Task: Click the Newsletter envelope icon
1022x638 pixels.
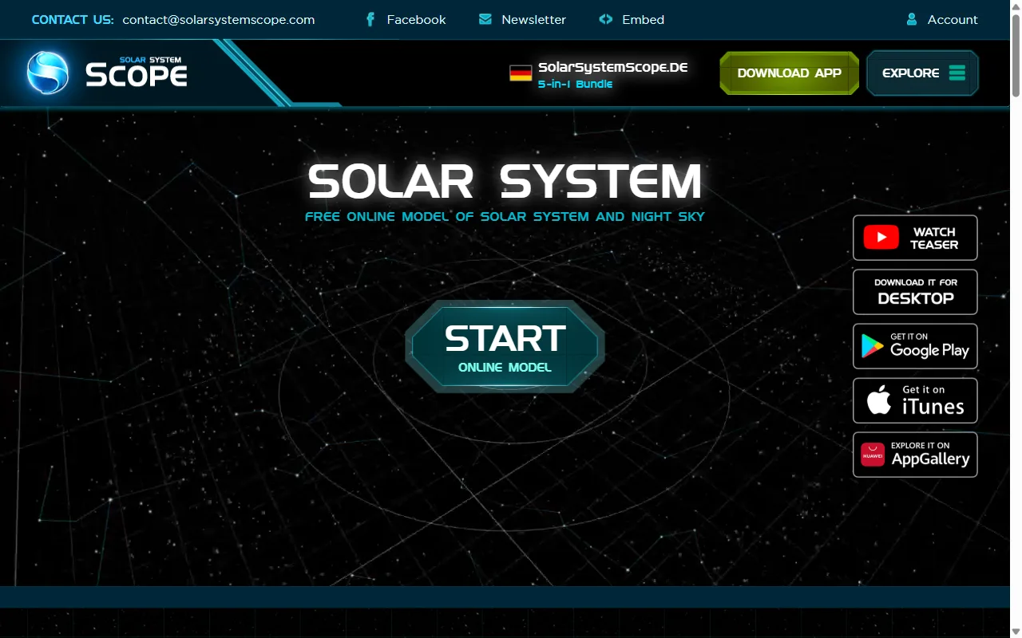Action: 485,19
